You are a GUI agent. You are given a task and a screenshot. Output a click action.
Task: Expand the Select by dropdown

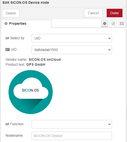point(72,38)
